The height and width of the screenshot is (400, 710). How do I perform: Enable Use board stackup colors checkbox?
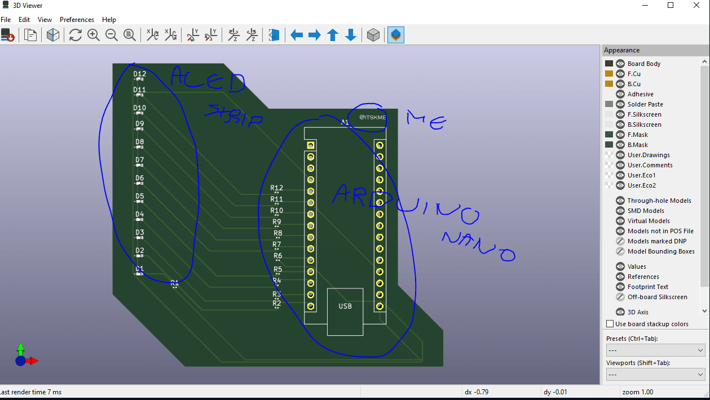coord(610,324)
